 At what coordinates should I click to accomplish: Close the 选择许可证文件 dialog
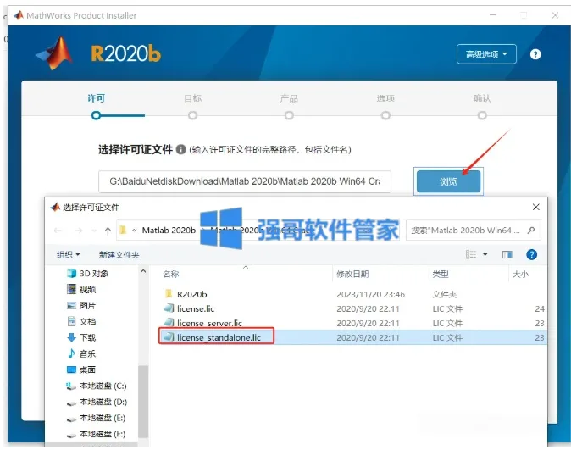(x=535, y=208)
